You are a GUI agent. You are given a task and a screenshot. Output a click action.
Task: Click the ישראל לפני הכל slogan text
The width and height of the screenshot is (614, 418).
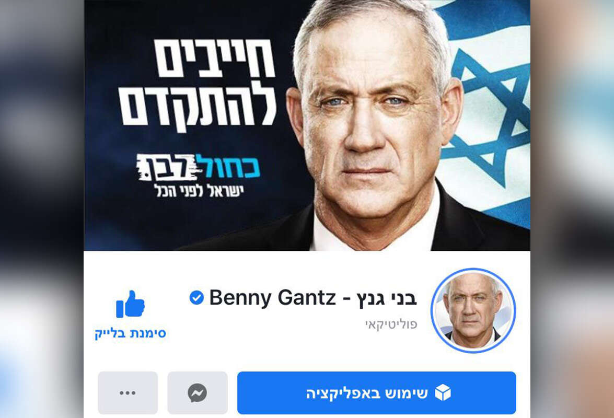click(x=199, y=191)
